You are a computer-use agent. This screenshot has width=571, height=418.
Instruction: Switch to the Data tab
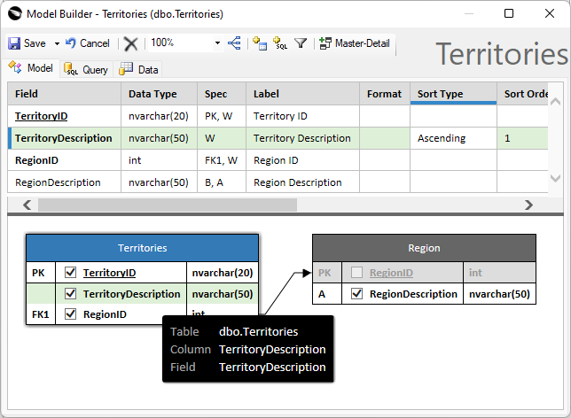pyautogui.click(x=138, y=69)
